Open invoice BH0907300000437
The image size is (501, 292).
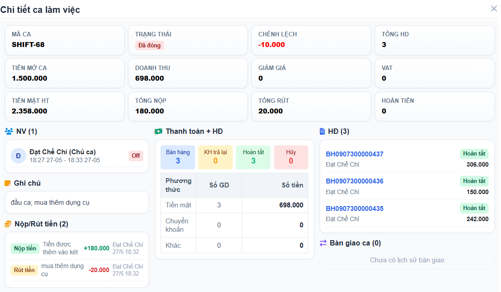point(354,154)
